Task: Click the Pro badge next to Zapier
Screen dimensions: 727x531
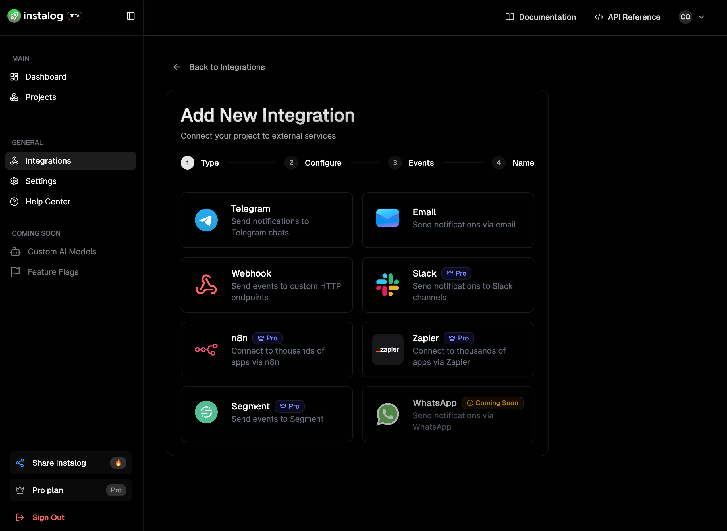Action: point(459,338)
